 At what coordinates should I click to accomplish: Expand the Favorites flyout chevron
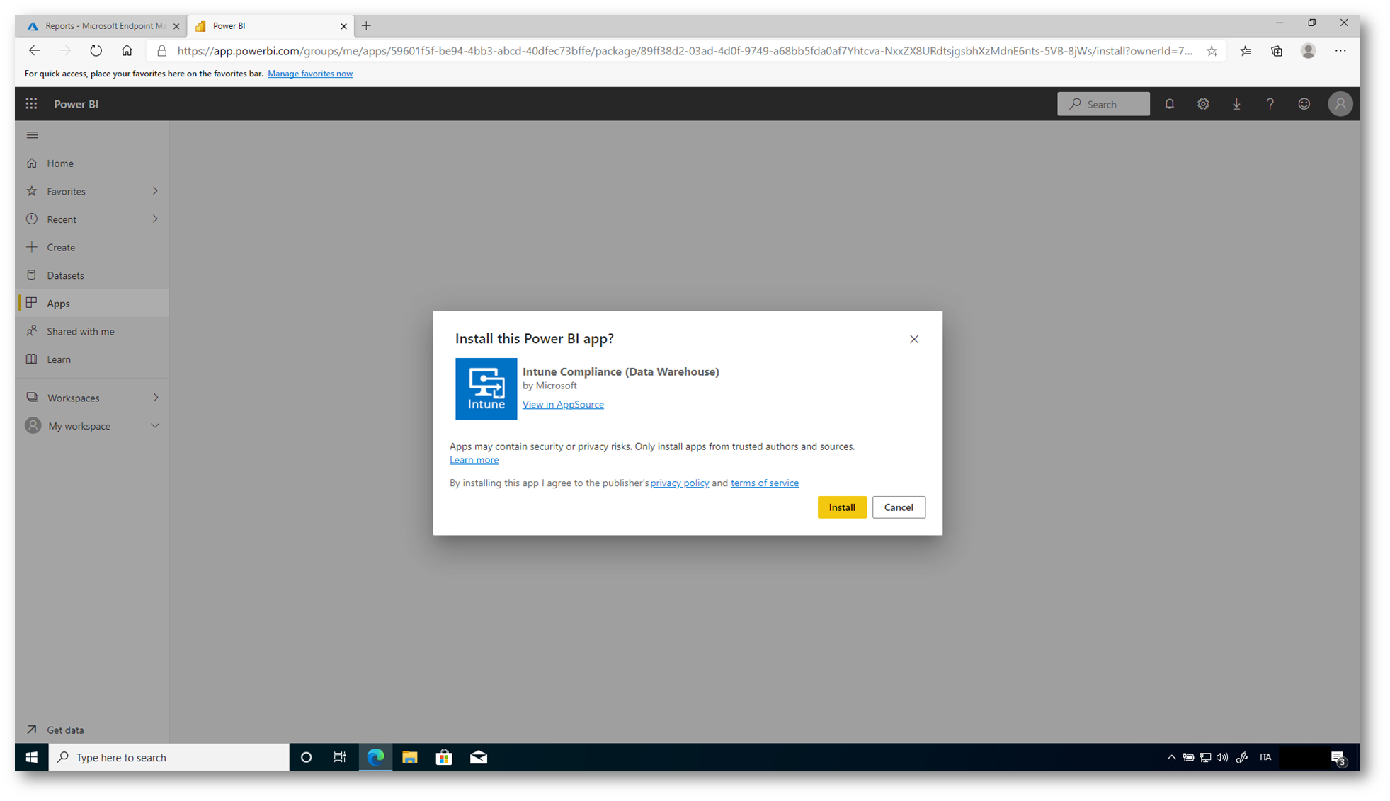pos(155,191)
